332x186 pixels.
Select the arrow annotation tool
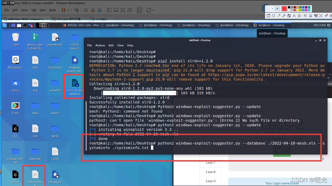click(279, 16)
